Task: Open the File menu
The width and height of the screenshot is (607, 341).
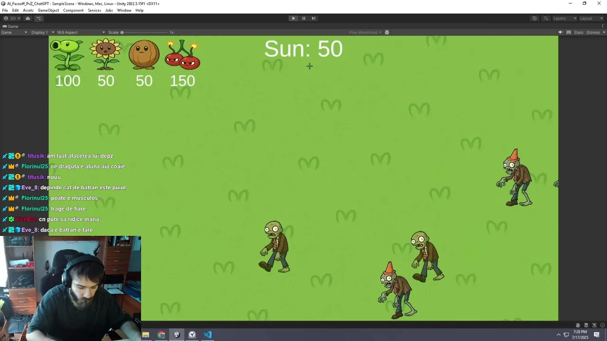Action: coord(5,10)
